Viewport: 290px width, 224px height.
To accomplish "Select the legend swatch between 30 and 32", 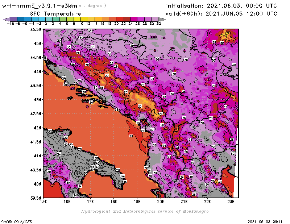I will coord(155,19).
